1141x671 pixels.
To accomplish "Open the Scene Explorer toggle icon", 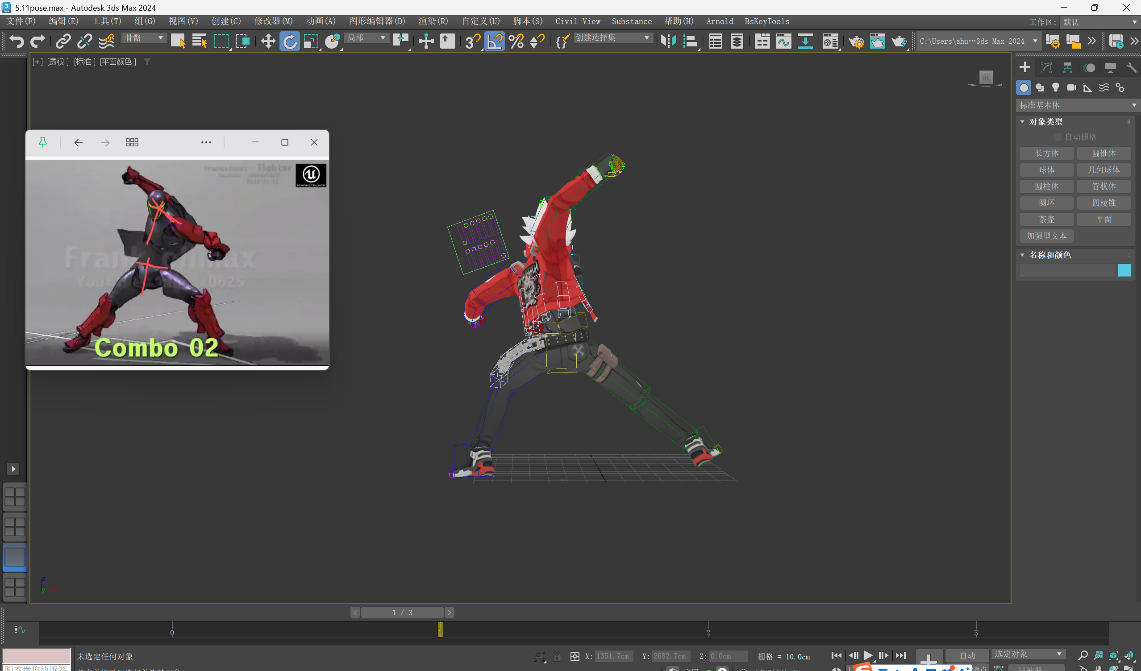I will [x=716, y=41].
